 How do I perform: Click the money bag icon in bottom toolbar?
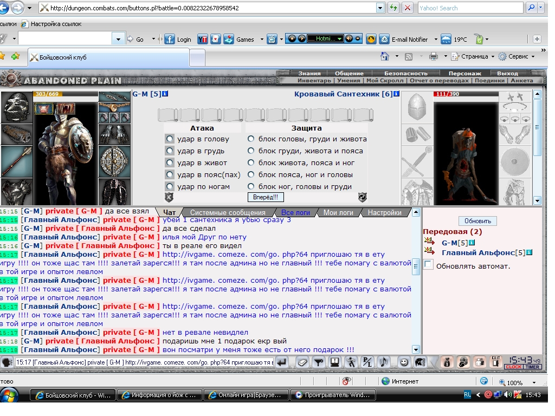pyautogui.click(x=447, y=362)
